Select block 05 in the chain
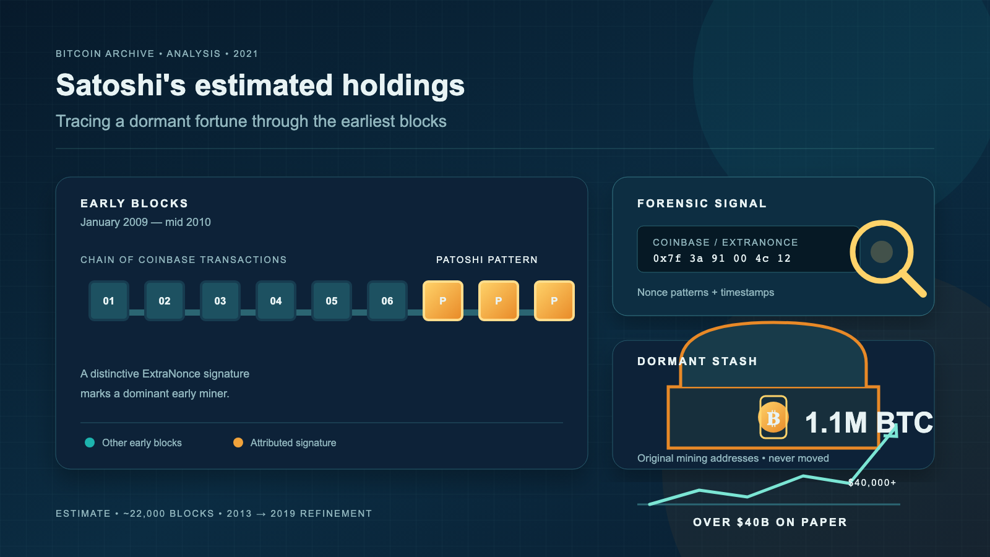The width and height of the screenshot is (990, 557). (x=332, y=301)
